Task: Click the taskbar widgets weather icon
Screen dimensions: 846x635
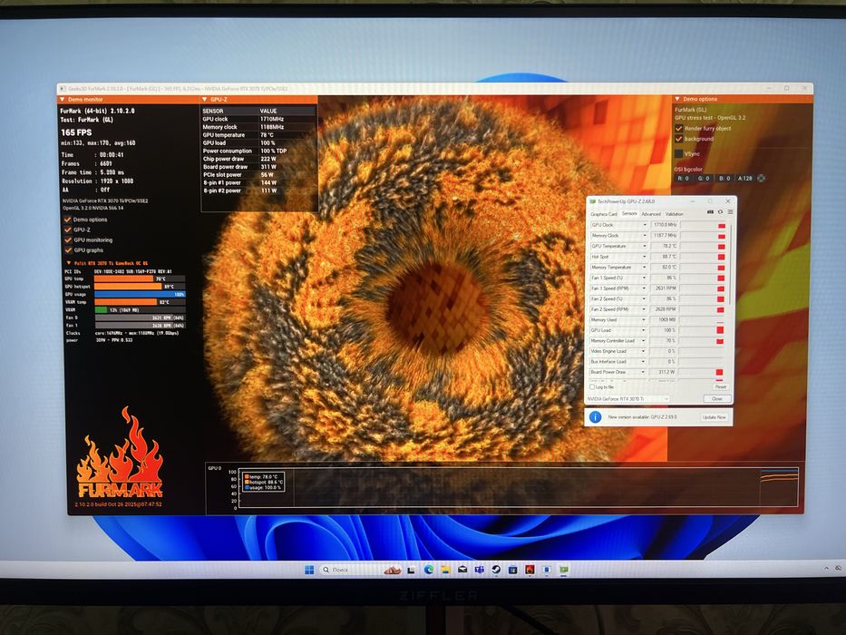Action: [393, 570]
